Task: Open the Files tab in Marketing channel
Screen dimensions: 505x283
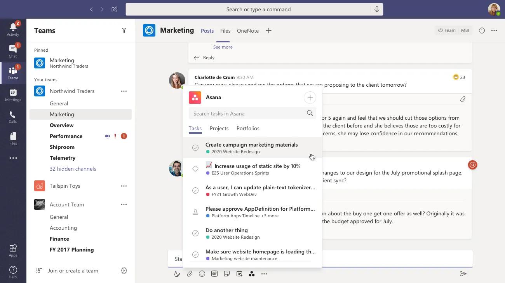Action: point(225,31)
